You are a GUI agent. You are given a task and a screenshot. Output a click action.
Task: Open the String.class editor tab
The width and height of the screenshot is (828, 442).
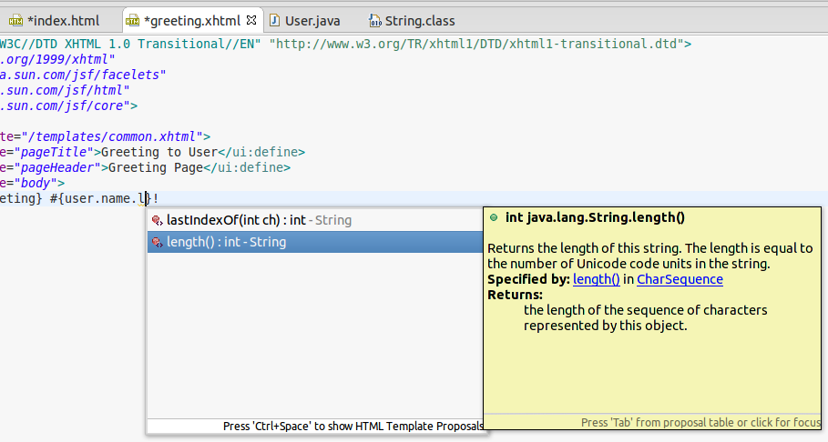point(420,20)
